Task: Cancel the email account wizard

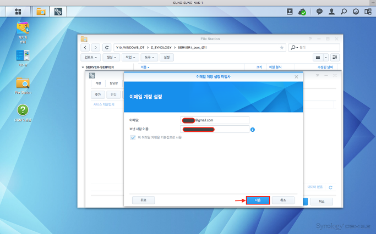Action: click(x=283, y=200)
